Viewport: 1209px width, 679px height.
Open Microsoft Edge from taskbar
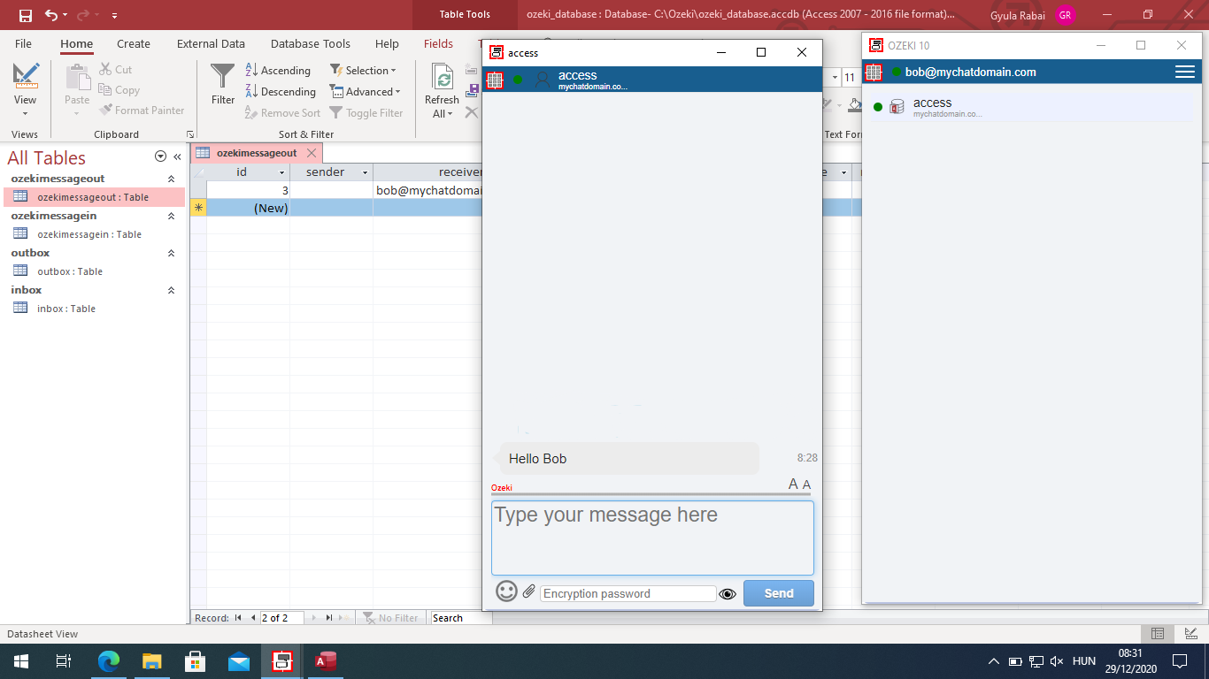coord(109,661)
